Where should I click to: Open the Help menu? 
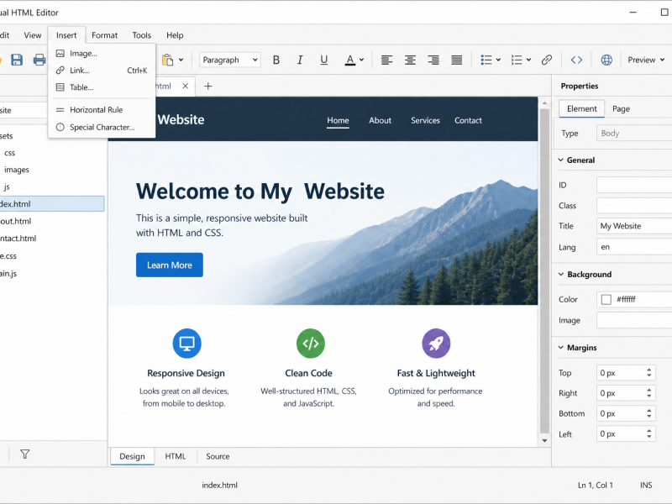tap(175, 35)
